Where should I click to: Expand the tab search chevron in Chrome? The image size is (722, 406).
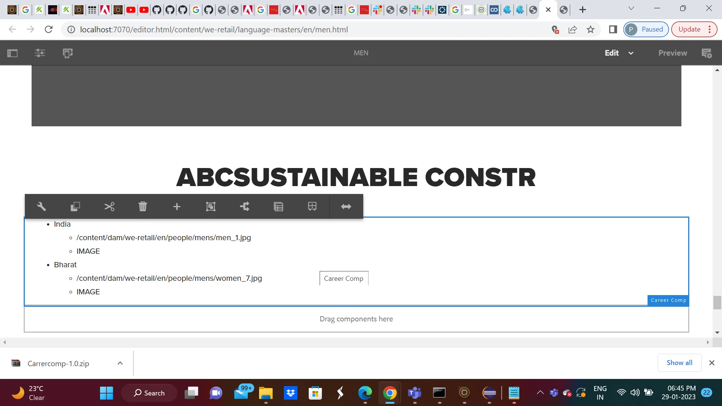[631, 8]
